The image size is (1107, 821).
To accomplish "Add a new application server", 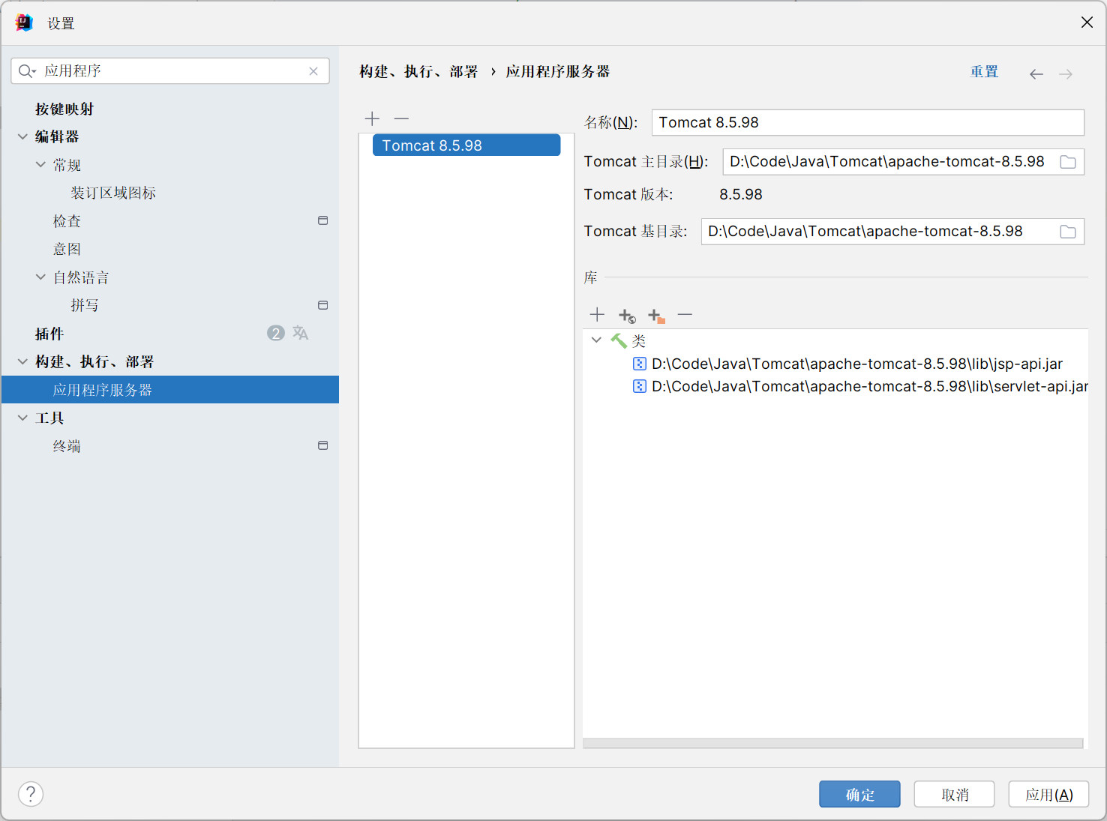I will click(x=372, y=118).
